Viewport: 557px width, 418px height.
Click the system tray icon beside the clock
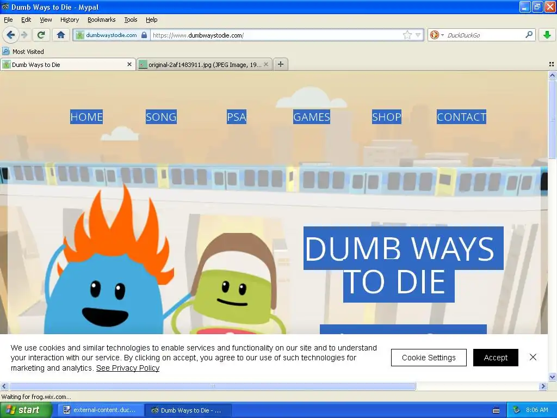[x=517, y=410]
